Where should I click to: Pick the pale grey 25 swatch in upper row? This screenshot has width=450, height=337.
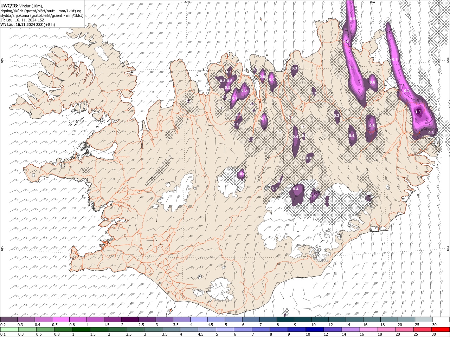pyautogui.click(x=424, y=319)
